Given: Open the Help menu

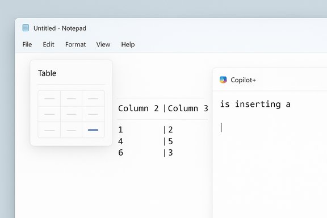Looking at the screenshot, I should pyautogui.click(x=128, y=44).
